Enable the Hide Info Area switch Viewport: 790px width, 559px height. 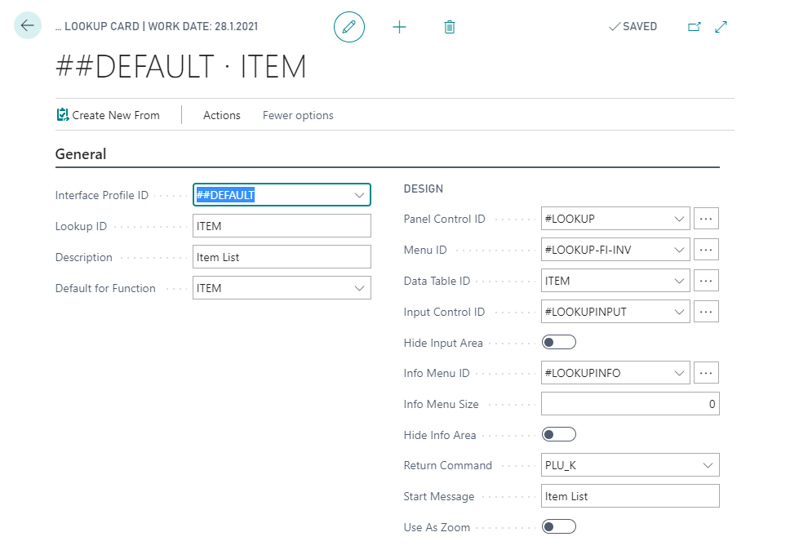(x=559, y=435)
